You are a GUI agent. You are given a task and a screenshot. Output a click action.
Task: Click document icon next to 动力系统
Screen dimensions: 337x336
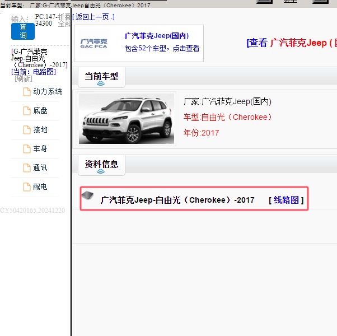coord(27,92)
